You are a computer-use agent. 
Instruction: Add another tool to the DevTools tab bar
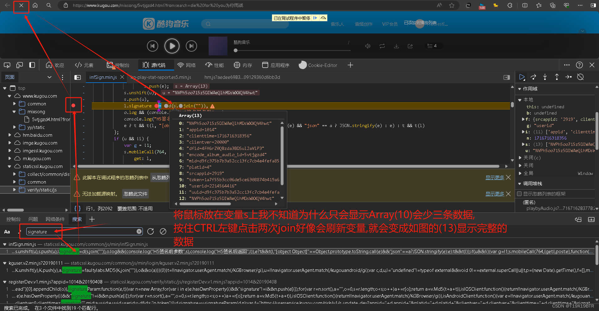pyautogui.click(x=350, y=65)
